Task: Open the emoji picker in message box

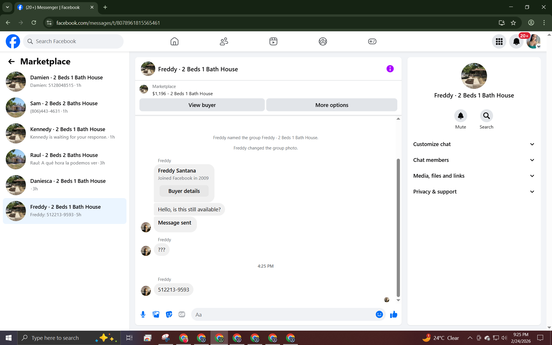Action: (x=379, y=315)
